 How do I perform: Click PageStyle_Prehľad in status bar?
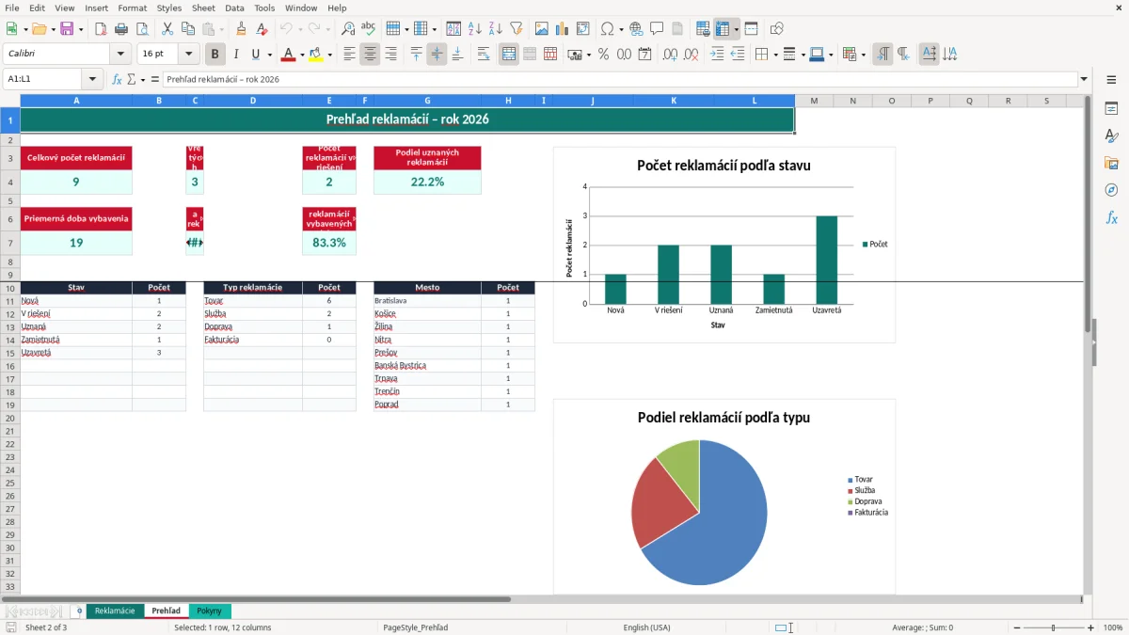point(415,627)
